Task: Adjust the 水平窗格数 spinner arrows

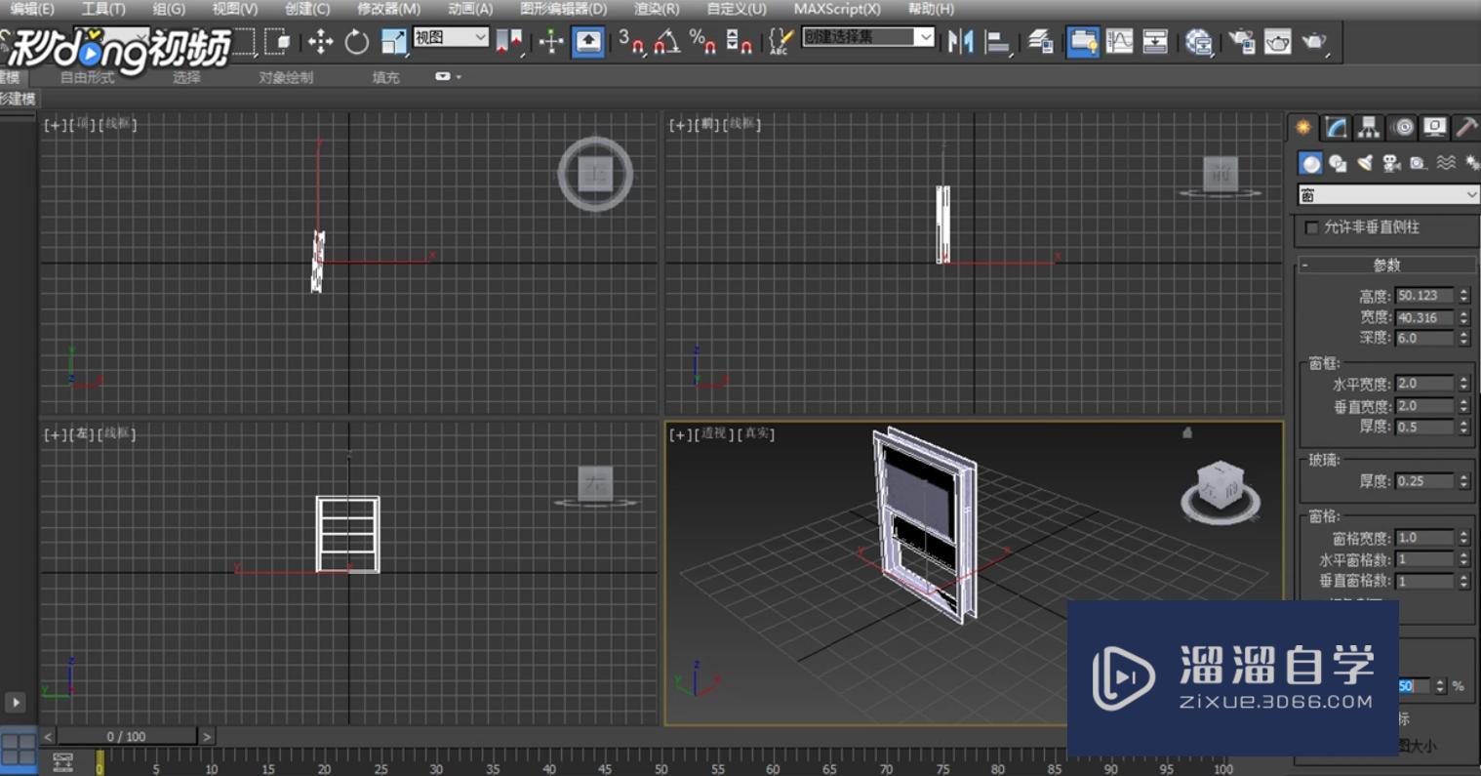Action: tap(1463, 559)
